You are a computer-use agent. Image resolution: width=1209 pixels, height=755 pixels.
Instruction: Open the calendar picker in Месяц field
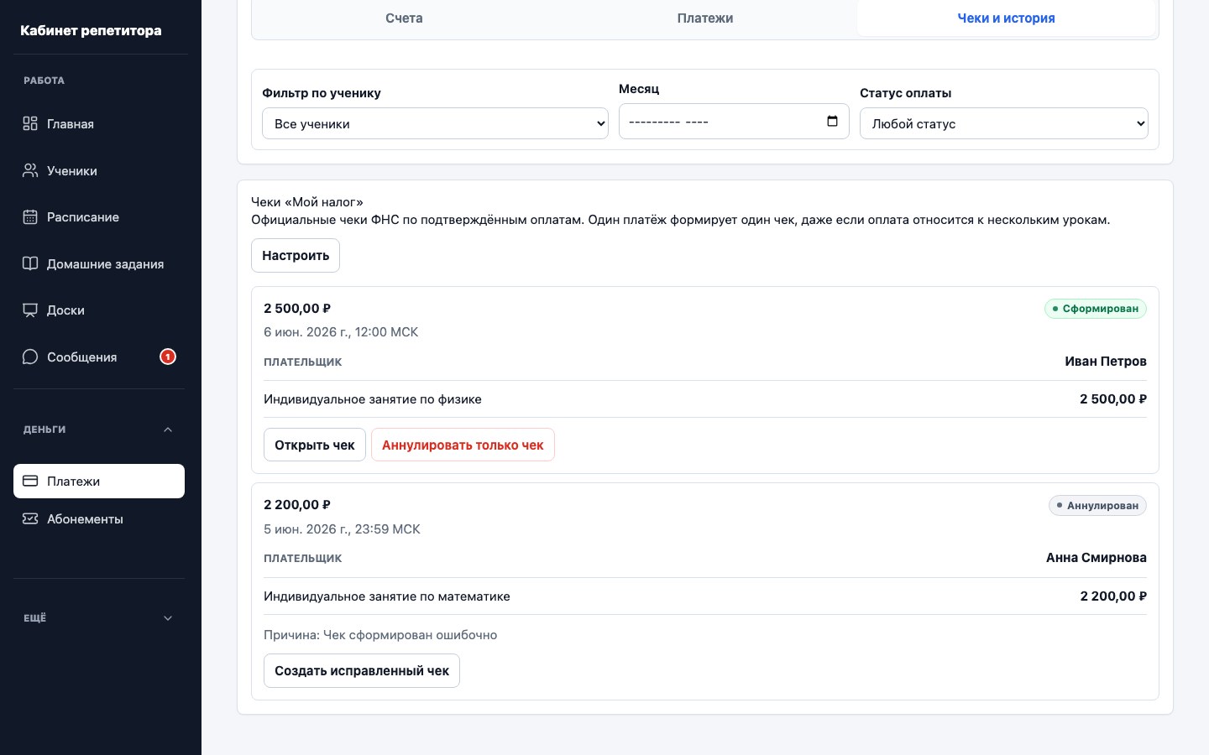click(x=832, y=122)
